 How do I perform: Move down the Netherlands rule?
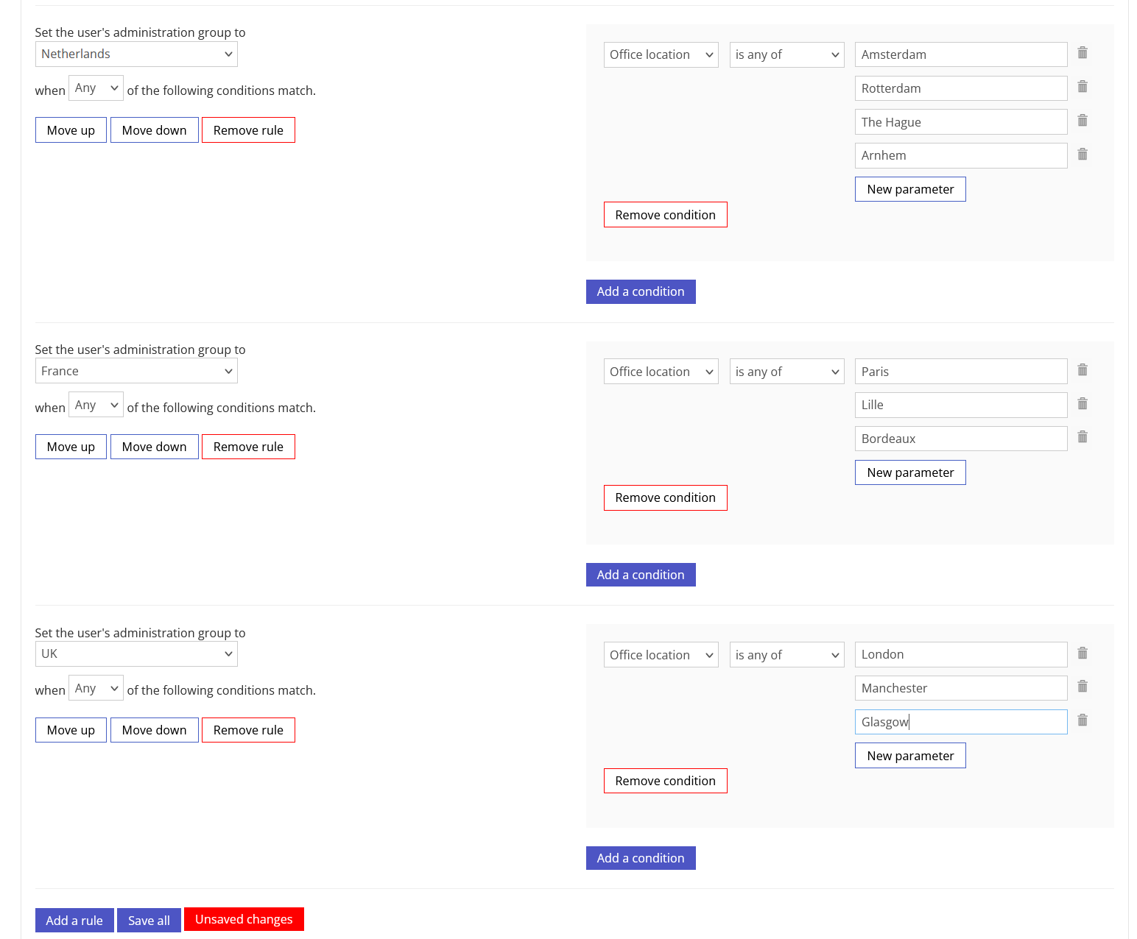click(154, 130)
